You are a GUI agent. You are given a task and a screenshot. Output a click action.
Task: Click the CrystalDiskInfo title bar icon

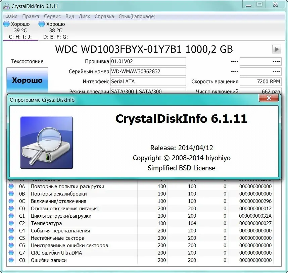6,6
